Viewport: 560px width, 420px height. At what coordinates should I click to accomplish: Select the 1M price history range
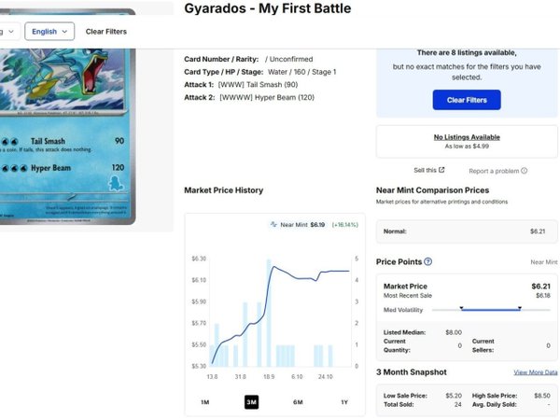(x=204, y=402)
